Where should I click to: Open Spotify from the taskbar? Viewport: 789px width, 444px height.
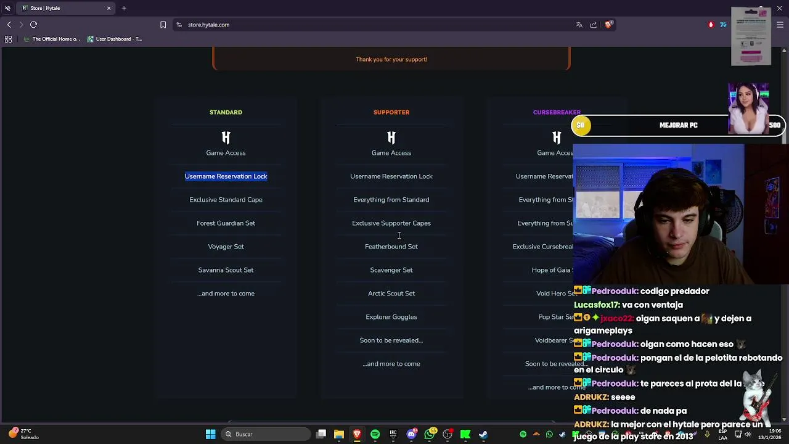pos(375,434)
